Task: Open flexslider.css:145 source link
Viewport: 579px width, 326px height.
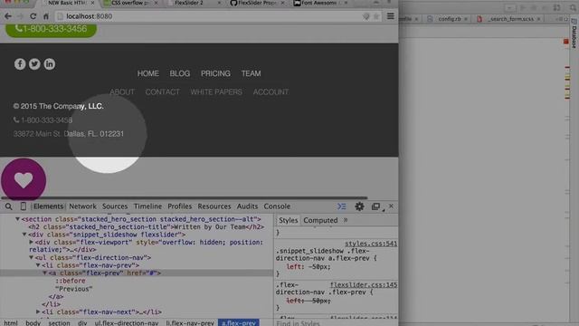Action: pyautogui.click(x=364, y=285)
